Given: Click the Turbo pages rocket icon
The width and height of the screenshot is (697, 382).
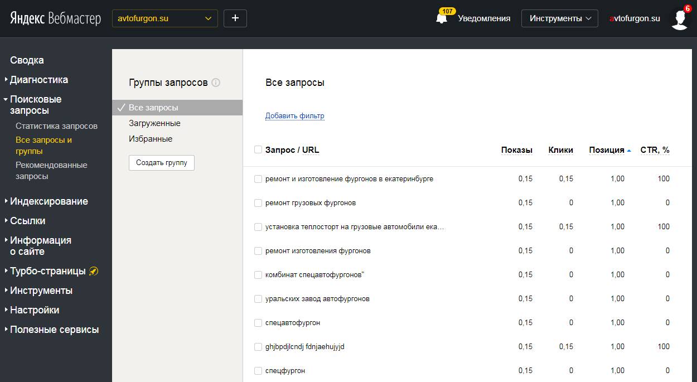Looking at the screenshot, I should [x=94, y=271].
